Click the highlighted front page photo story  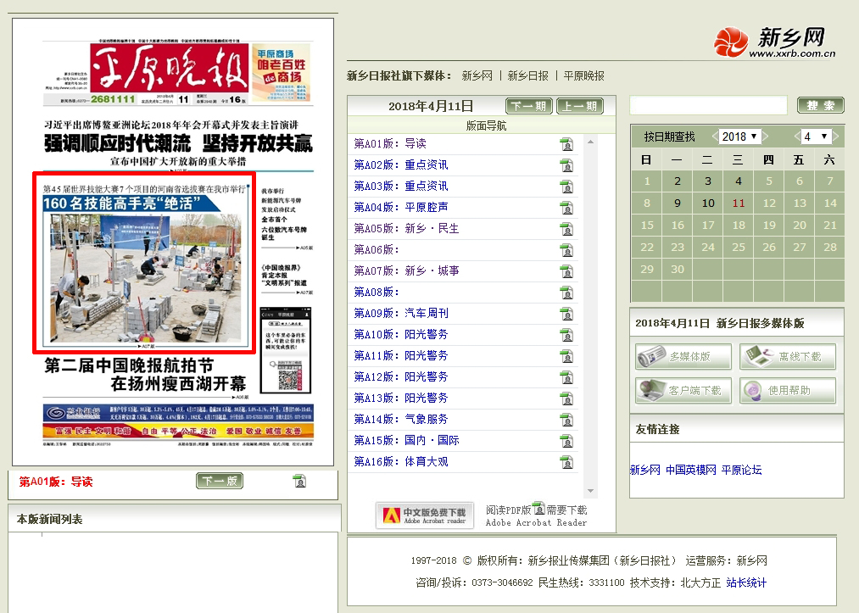pos(143,263)
